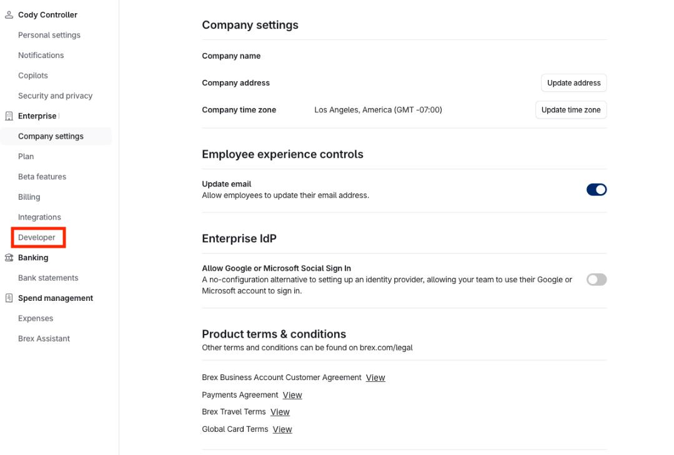The image size is (674, 455).
Task: Open the Developer settings page
Action: tap(37, 238)
